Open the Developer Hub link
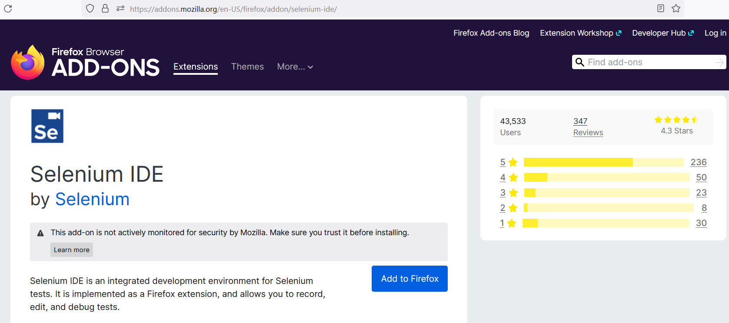This screenshot has width=729, height=323. click(x=663, y=33)
